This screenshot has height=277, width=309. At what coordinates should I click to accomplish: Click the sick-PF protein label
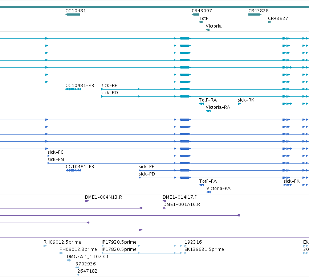pyautogui.click(x=146, y=167)
